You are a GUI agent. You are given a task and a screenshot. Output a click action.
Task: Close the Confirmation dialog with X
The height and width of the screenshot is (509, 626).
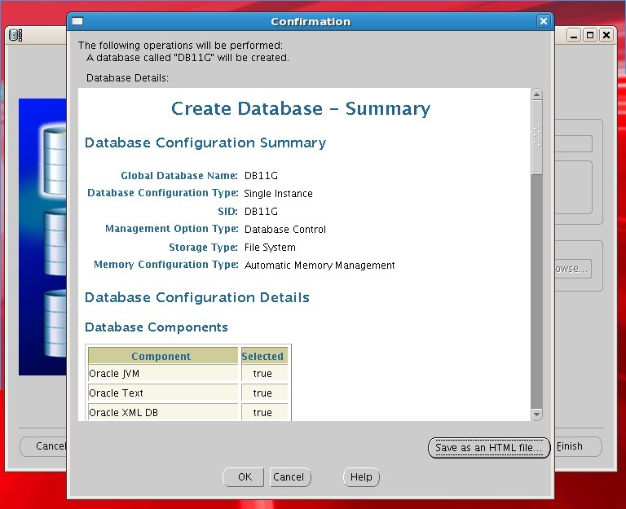click(543, 21)
